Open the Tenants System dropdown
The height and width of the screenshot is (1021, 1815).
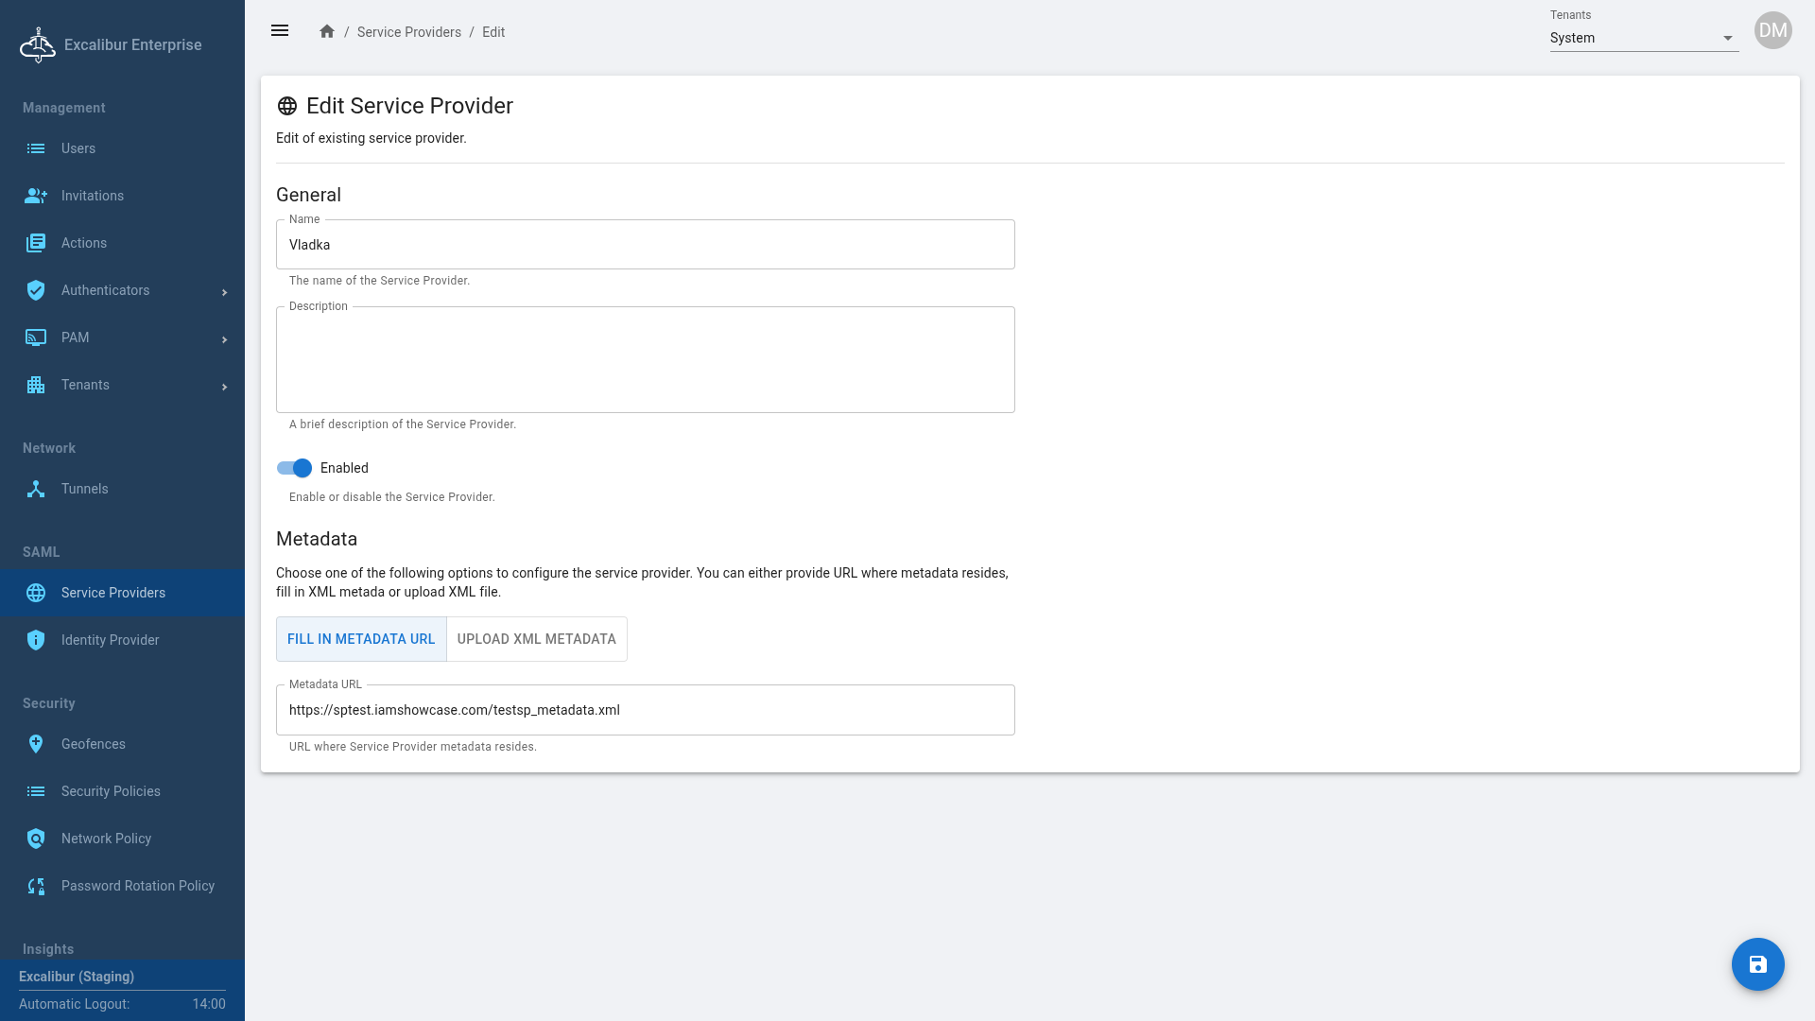[x=1643, y=38]
